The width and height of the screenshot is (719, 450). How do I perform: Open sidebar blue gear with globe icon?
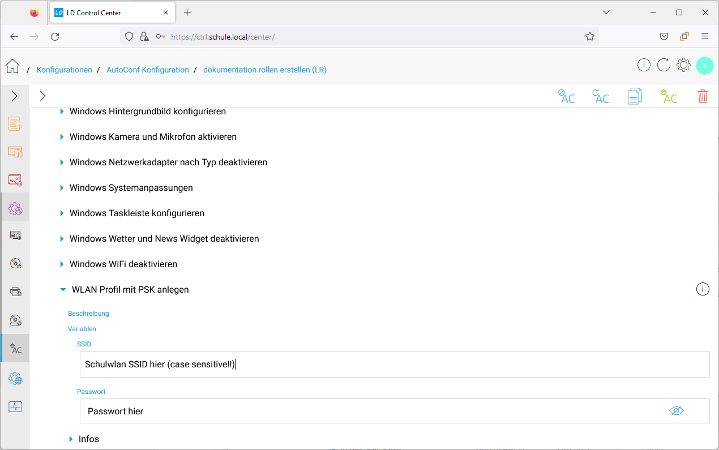tap(15, 379)
